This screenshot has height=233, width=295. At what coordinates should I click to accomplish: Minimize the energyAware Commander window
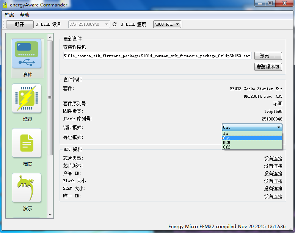point(260,3)
